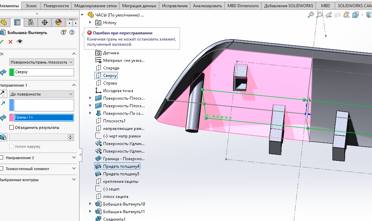Image resolution: width=372 pixels, height=221 pixels.
Task: Click the reverse direction icon in Direction 1
Action: [x=3, y=93]
